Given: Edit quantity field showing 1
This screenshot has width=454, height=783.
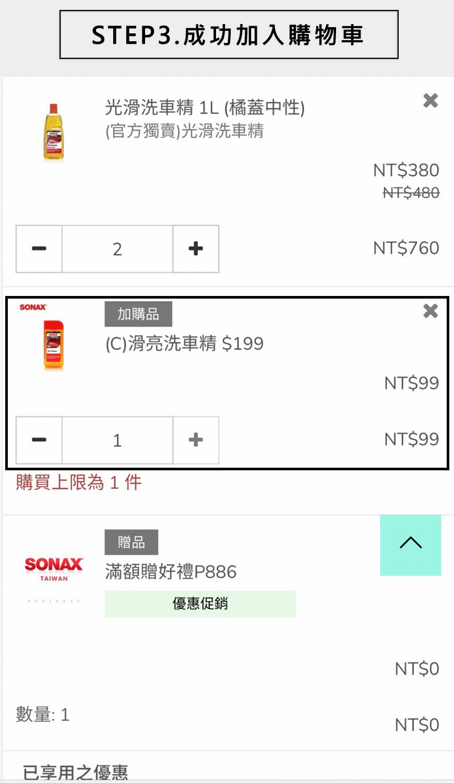Looking at the screenshot, I should click(117, 440).
